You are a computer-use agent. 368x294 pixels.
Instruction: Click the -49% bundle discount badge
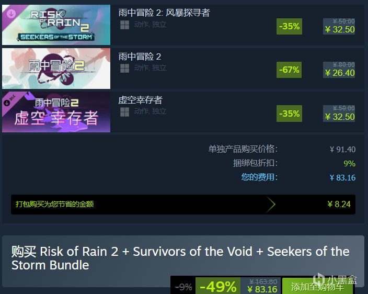[218, 286]
